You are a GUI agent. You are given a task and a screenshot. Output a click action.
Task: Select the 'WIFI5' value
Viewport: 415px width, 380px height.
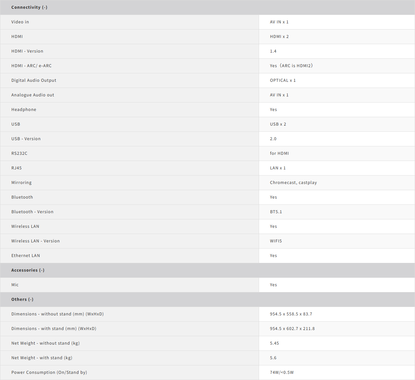[276, 241]
